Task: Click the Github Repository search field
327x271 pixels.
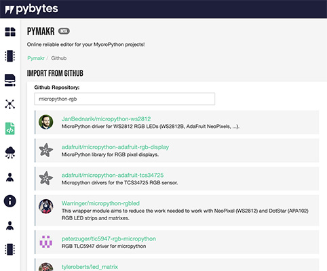Action: click(x=125, y=99)
